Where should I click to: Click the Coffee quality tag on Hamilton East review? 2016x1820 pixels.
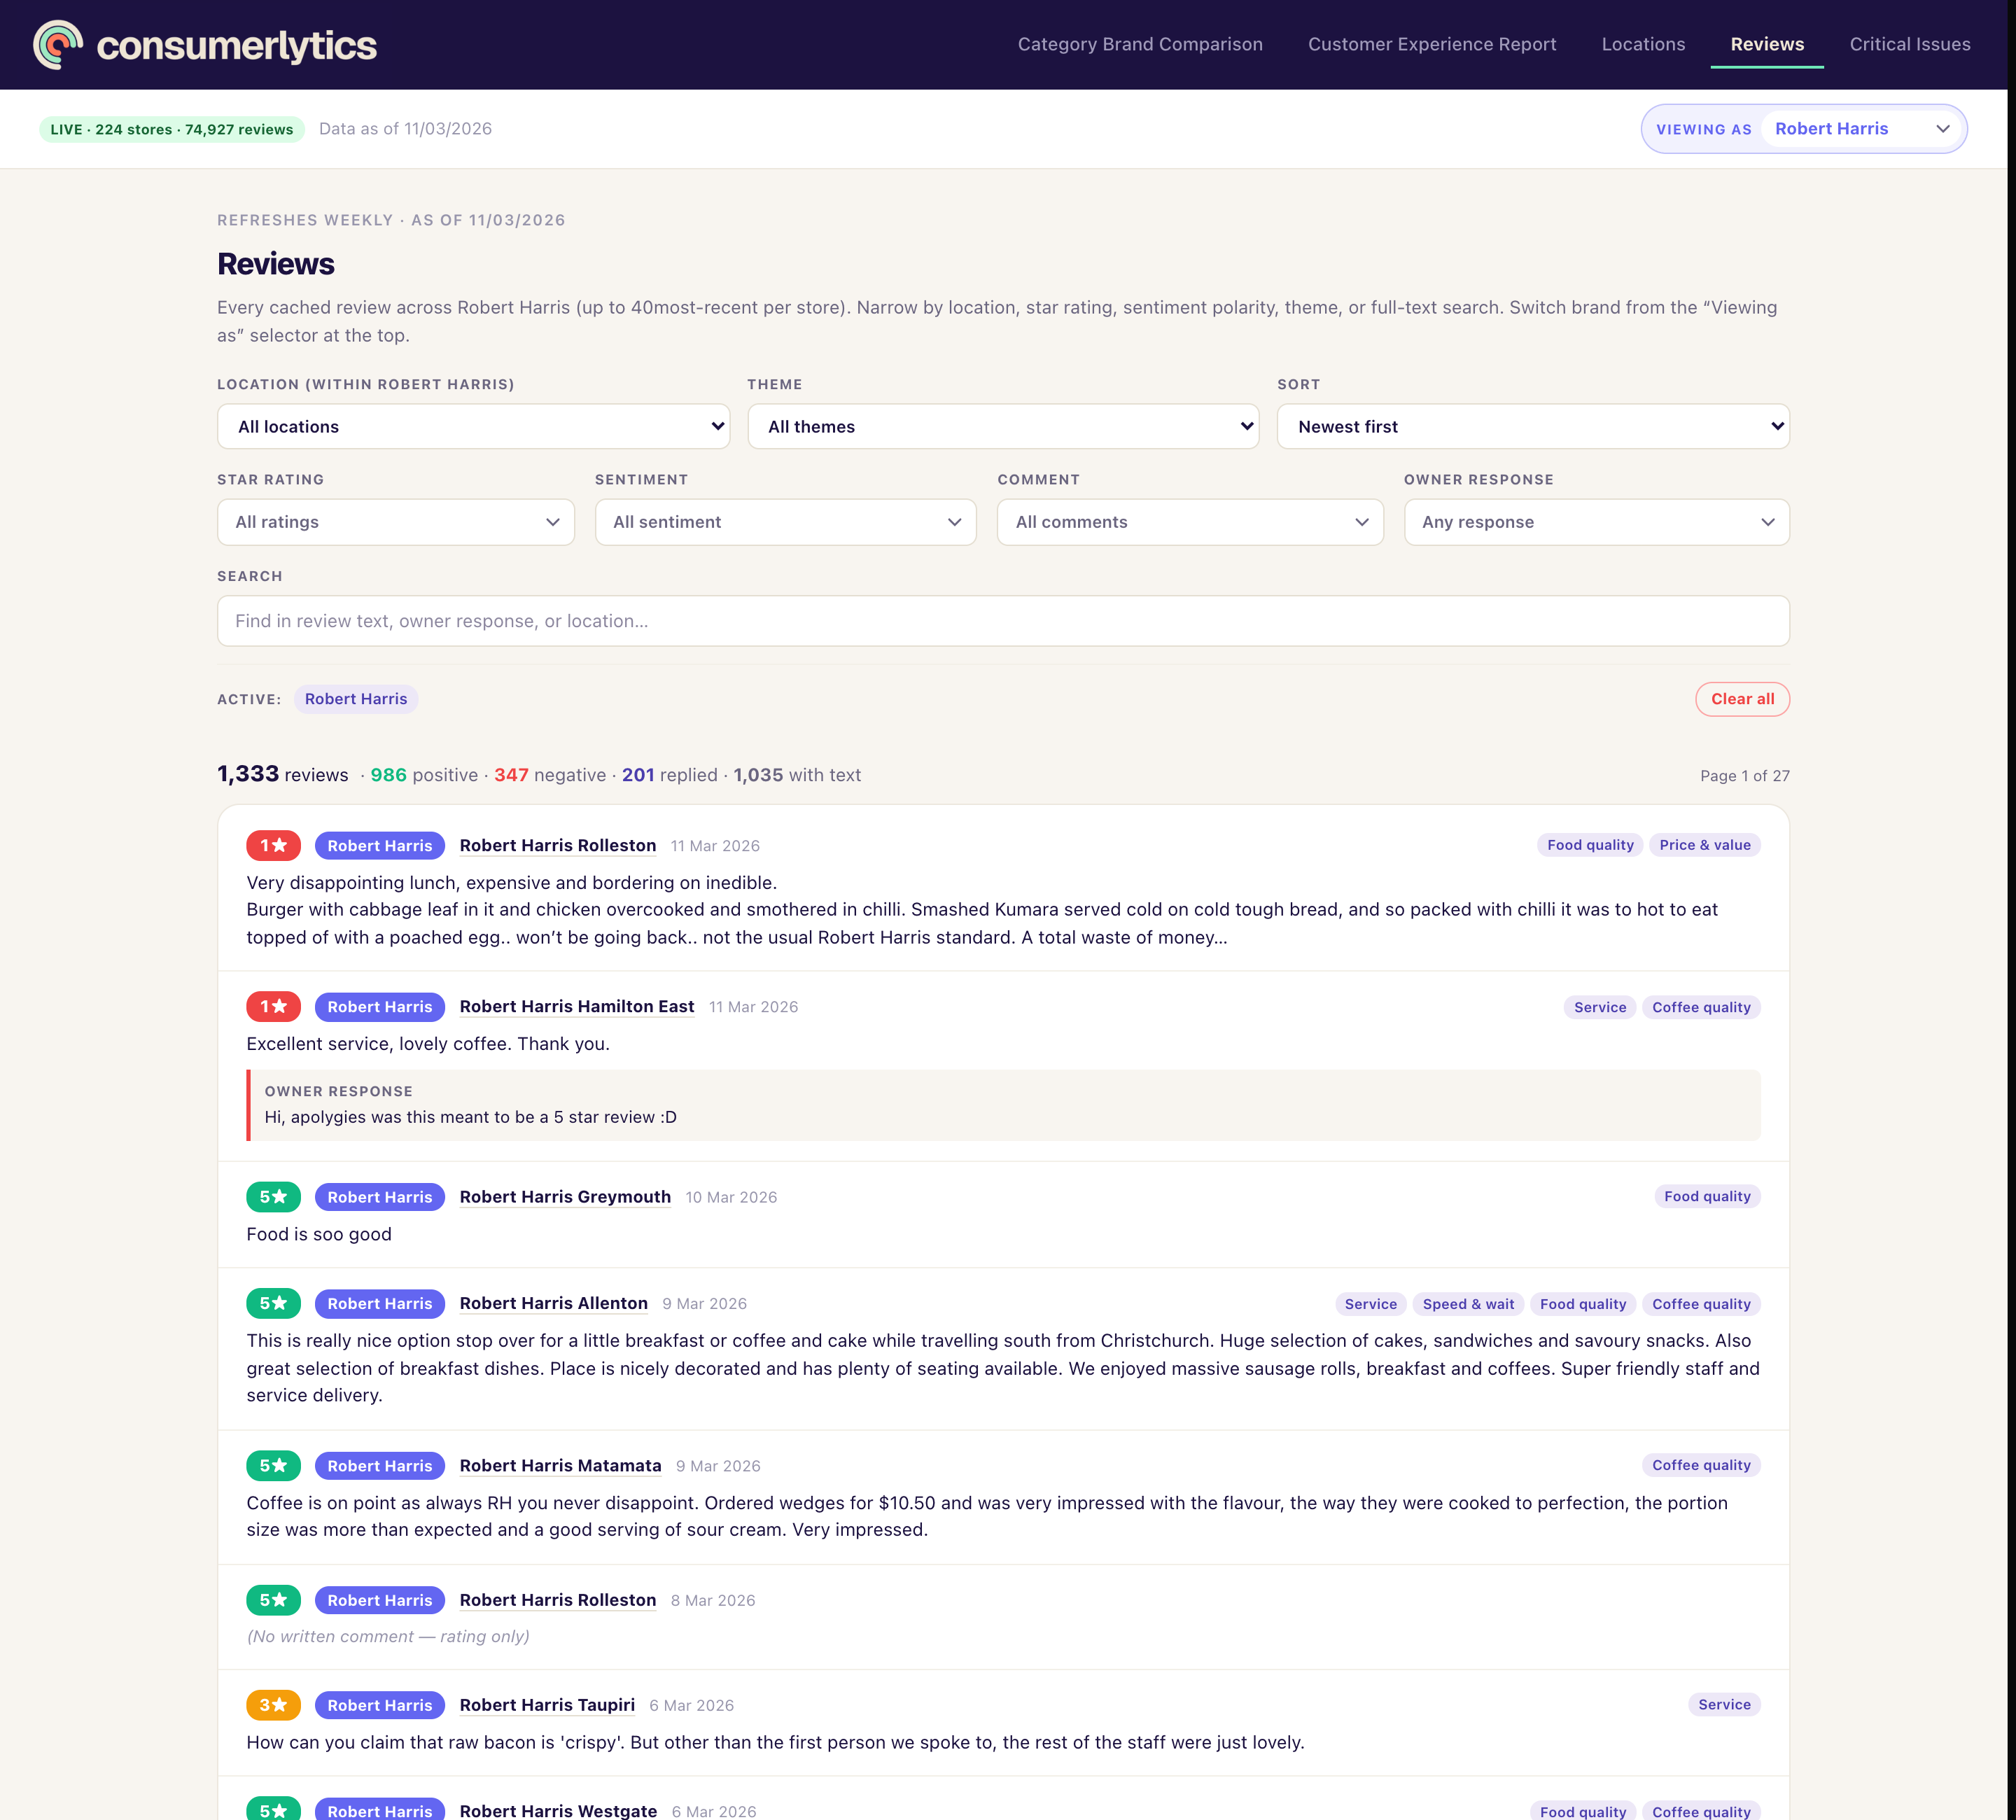point(1701,1007)
